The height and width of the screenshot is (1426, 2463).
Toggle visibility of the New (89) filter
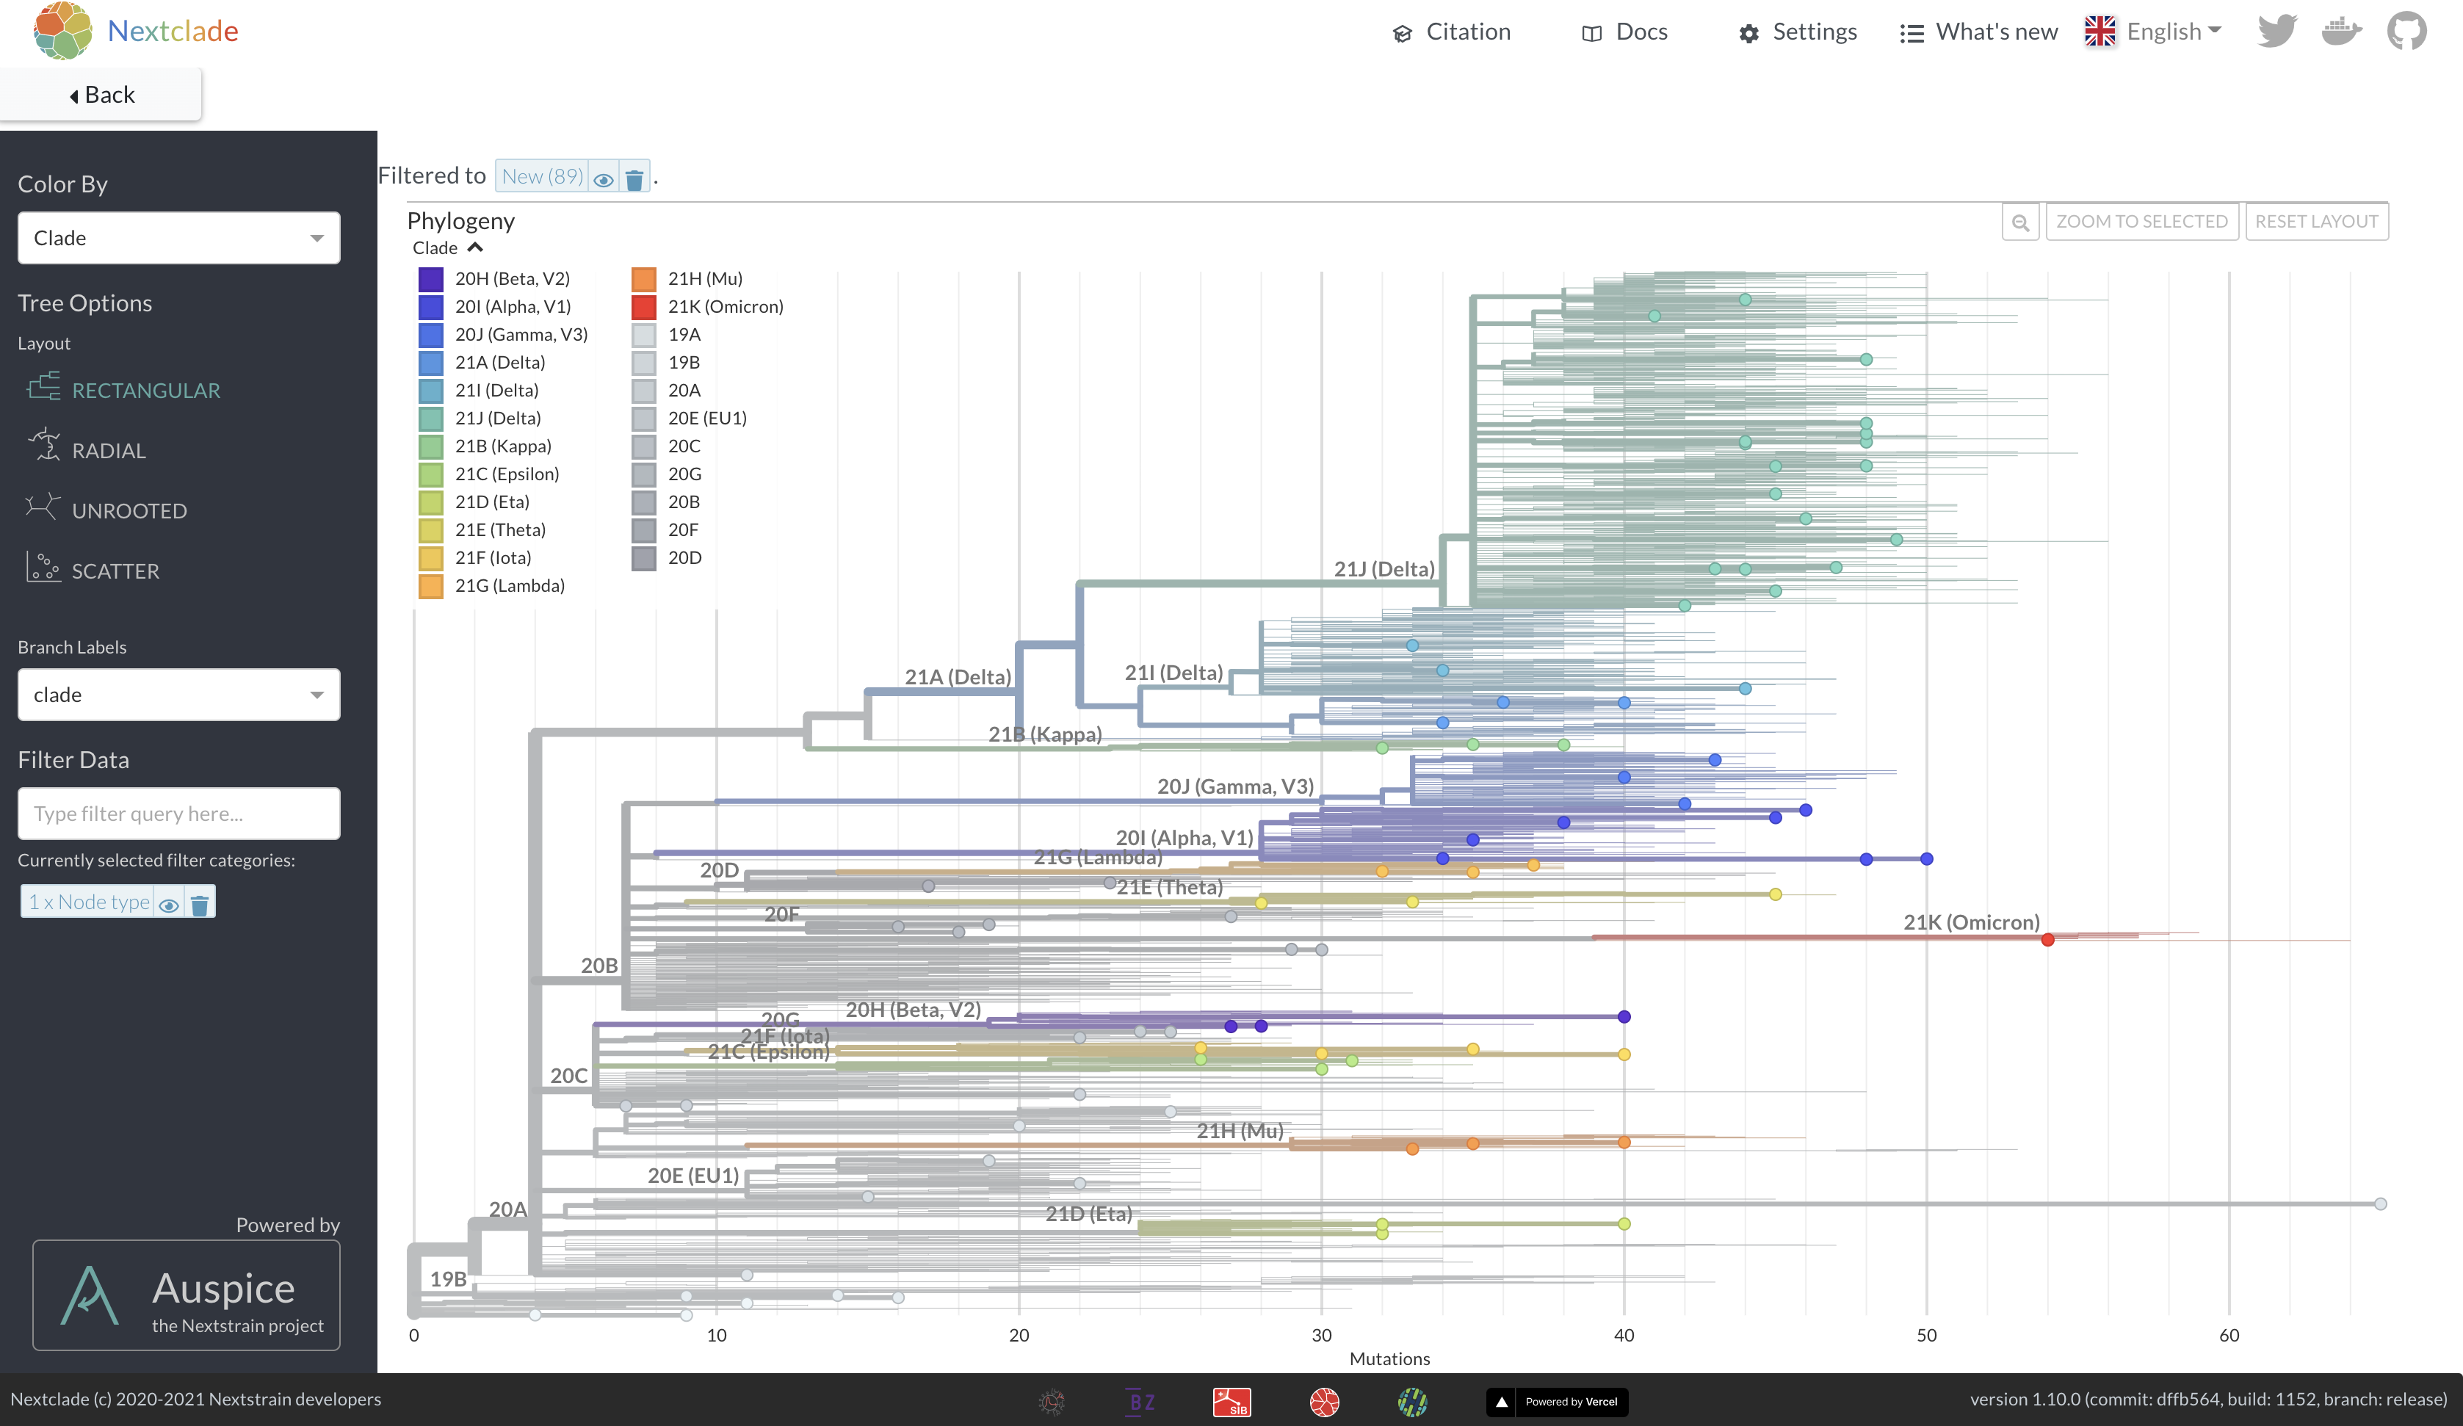[x=603, y=179]
